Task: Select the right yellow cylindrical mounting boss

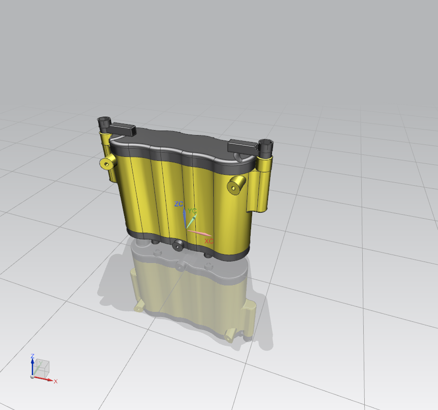Action: (236, 185)
